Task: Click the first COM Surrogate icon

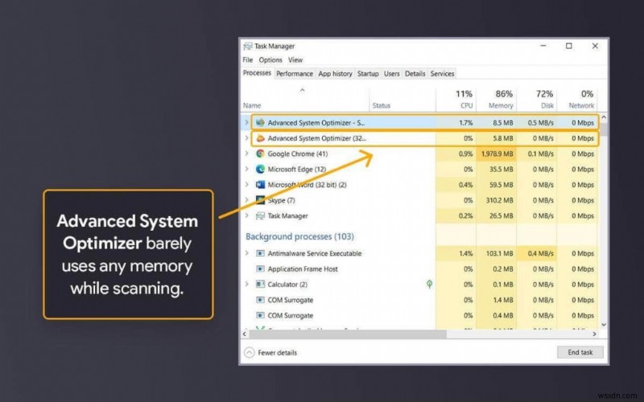Action: (260, 300)
